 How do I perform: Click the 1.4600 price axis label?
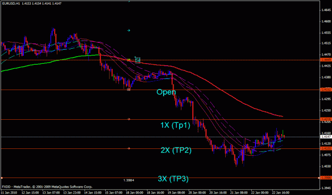click(326, 21)
